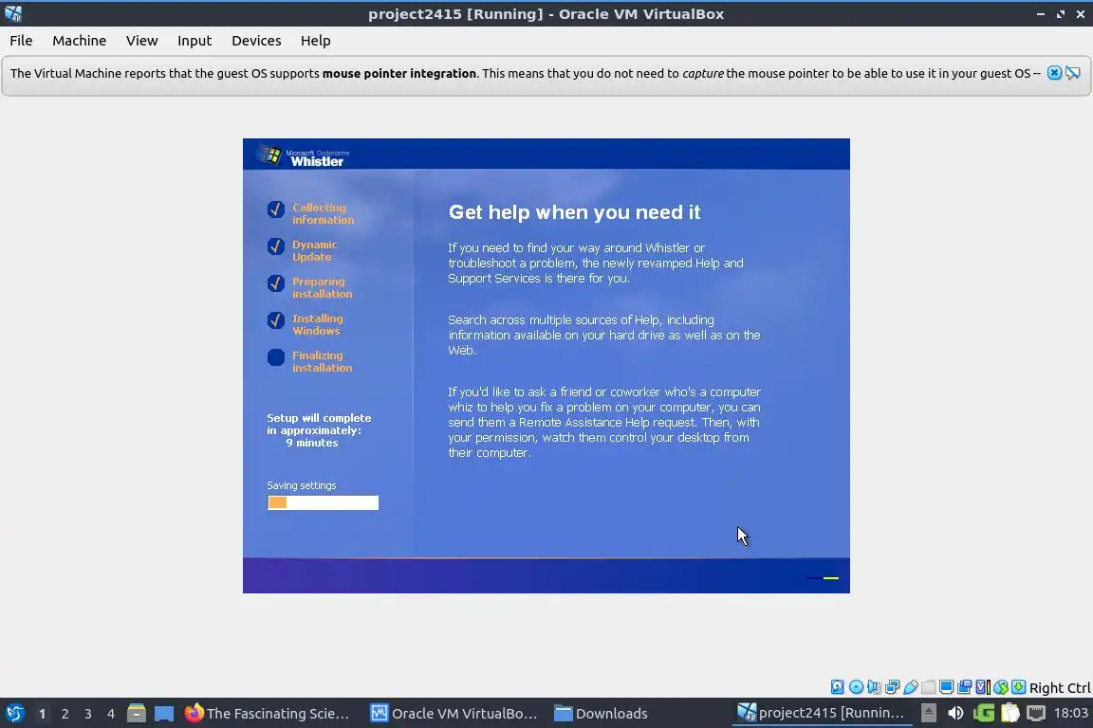Click the VirtualBox window title icon
This screenshot has height=728, width=1093.
point(13,13)
